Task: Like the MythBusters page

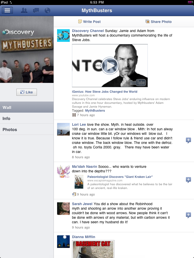Action: click(x=27, y=92)
